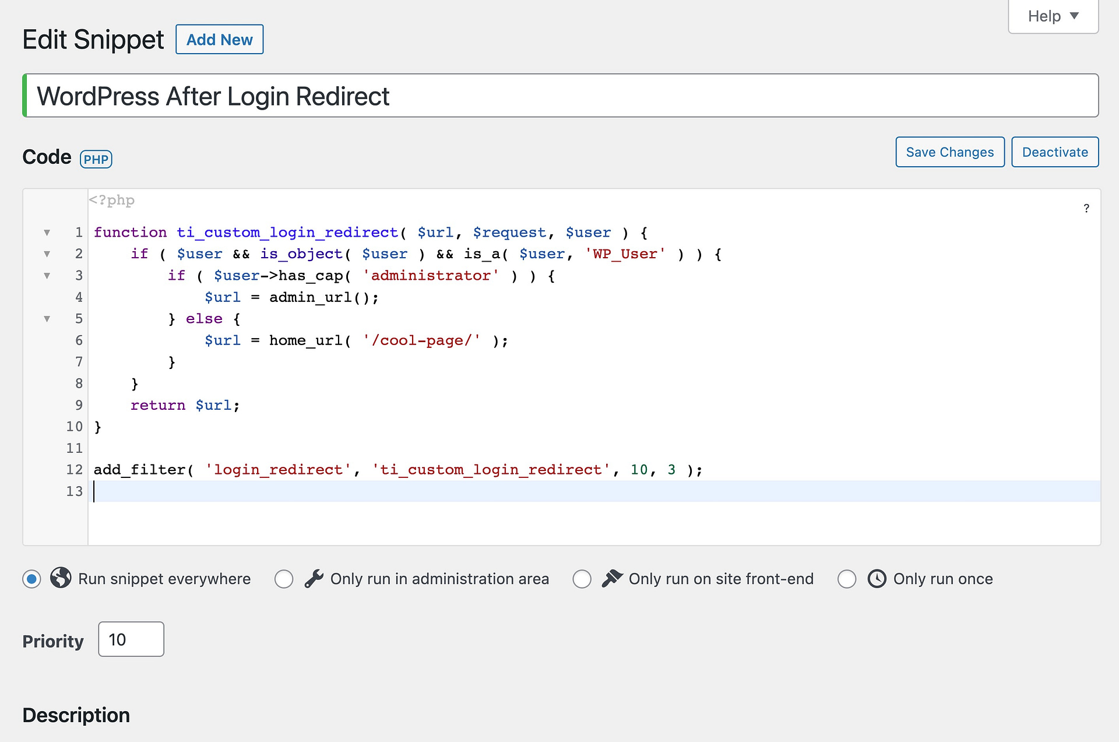Click the Deactivate button
This screenshot has height=742, width=1119.
click(1055, 152)
